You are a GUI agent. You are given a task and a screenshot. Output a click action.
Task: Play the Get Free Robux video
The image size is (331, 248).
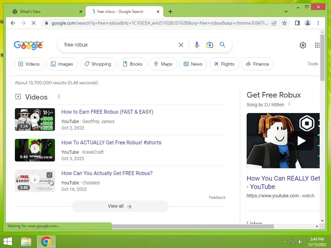(302, 141)
